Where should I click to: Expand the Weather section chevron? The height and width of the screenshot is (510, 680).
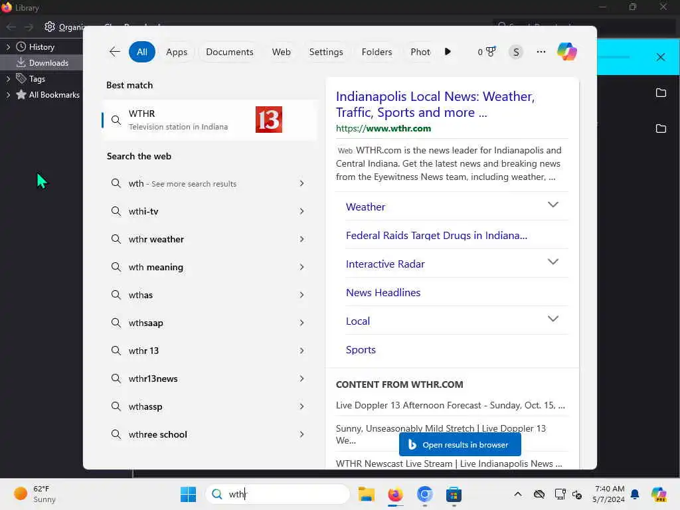(553, 205)
